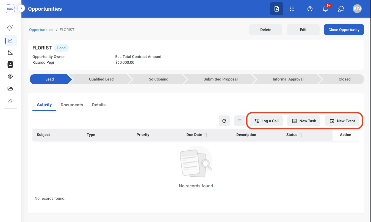Open the contacts card sidebar icon
371x222 pixels.
pyautogui.click(x=10, y=65)
